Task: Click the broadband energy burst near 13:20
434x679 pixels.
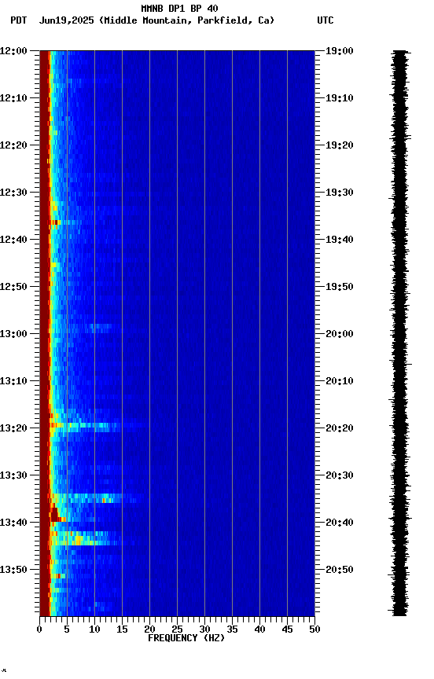Action: (x=86, y=426)
